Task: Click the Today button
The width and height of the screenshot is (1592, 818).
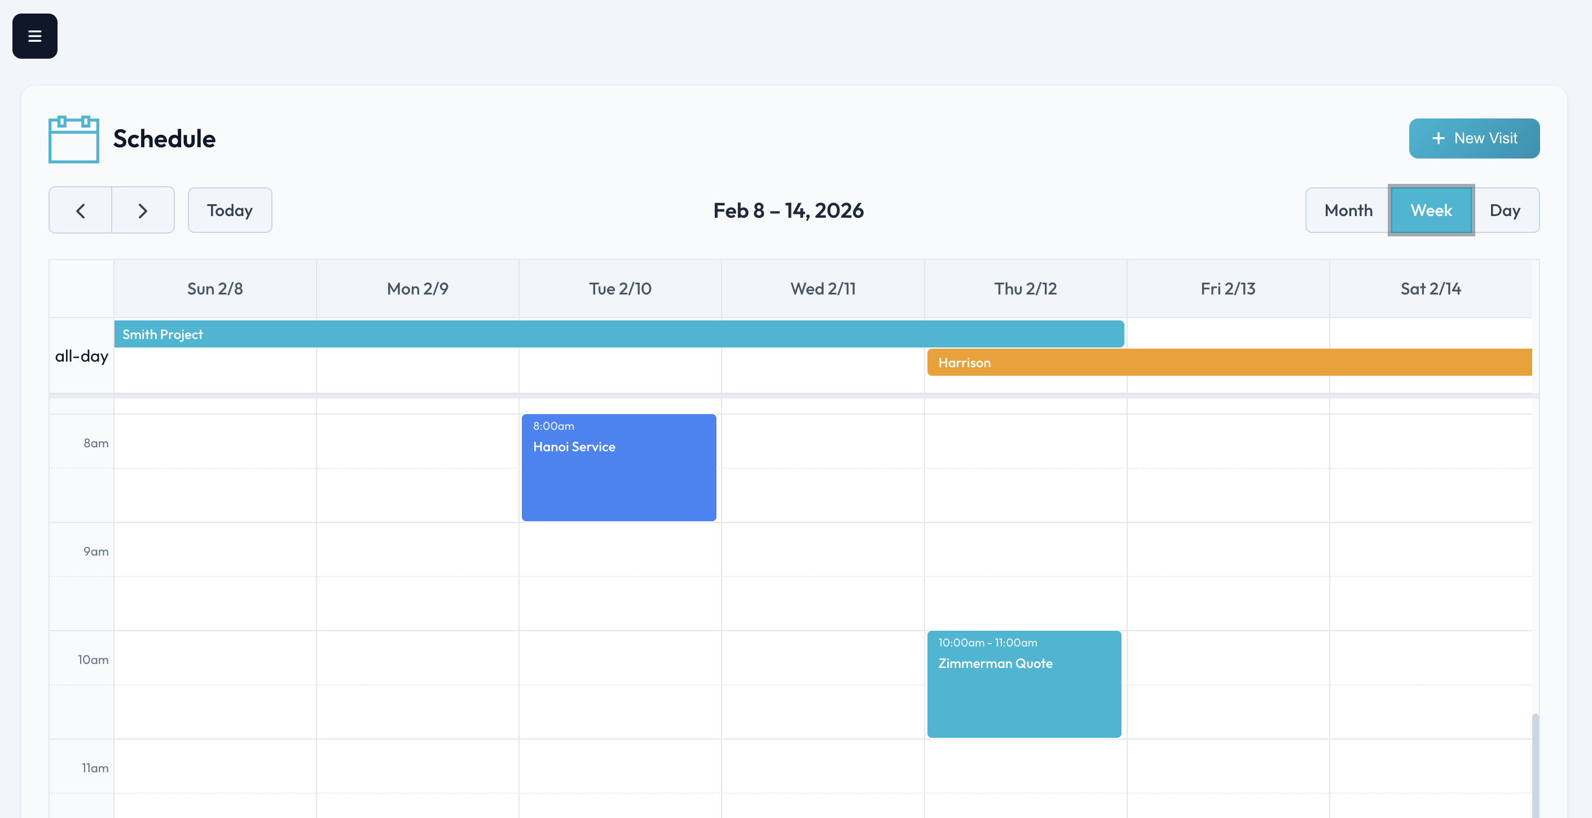Action: pyautogui.click(x=229, y=210)
